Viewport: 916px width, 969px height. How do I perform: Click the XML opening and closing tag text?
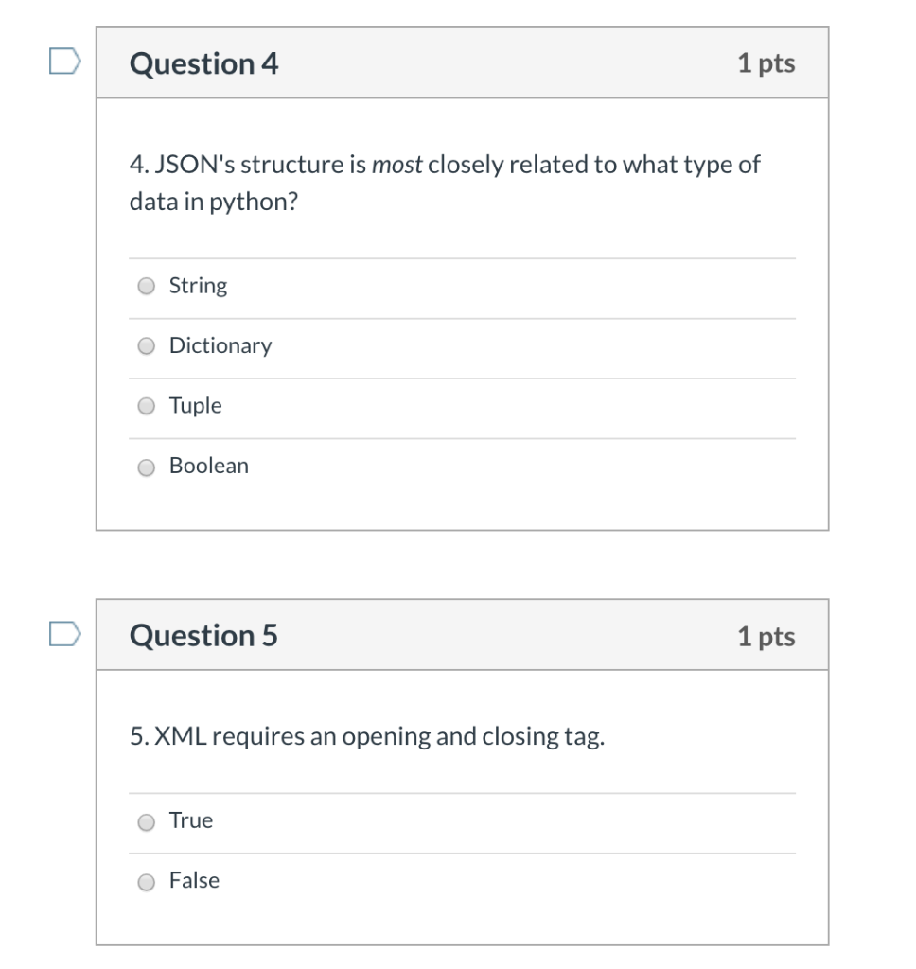[x=367, y=737]
